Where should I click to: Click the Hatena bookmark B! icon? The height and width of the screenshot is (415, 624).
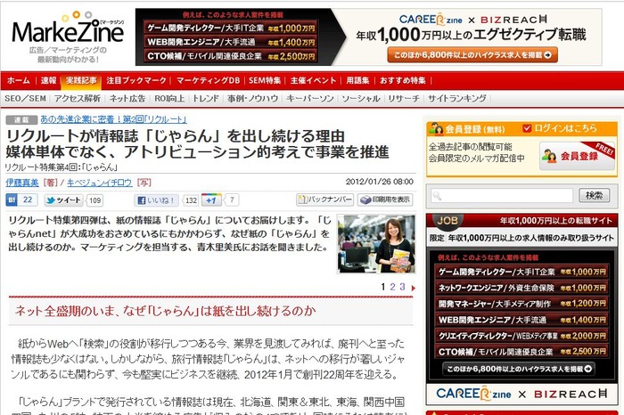coord(12,200)
